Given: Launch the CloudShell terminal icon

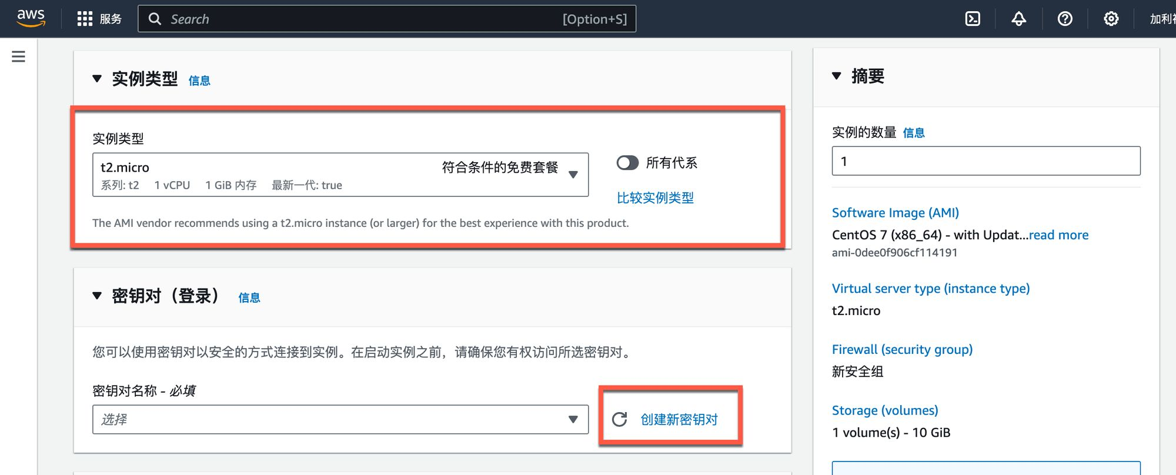Looking at the screenshot, I should coord(973,19).
